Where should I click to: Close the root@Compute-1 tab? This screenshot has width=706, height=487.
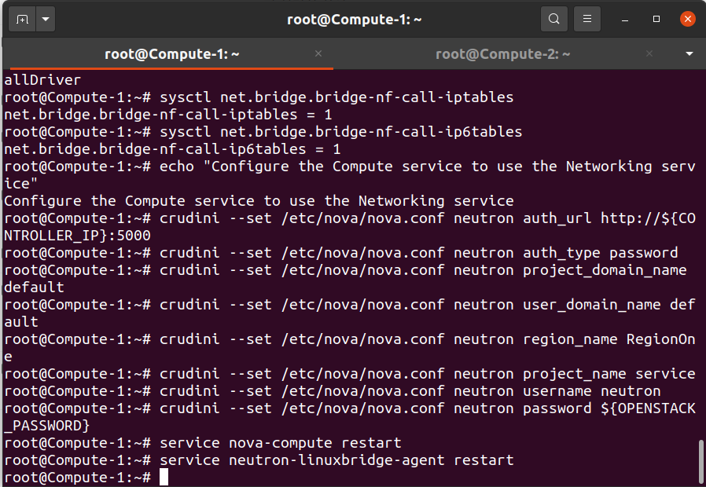pyautogui.click(x=318, y=53)
